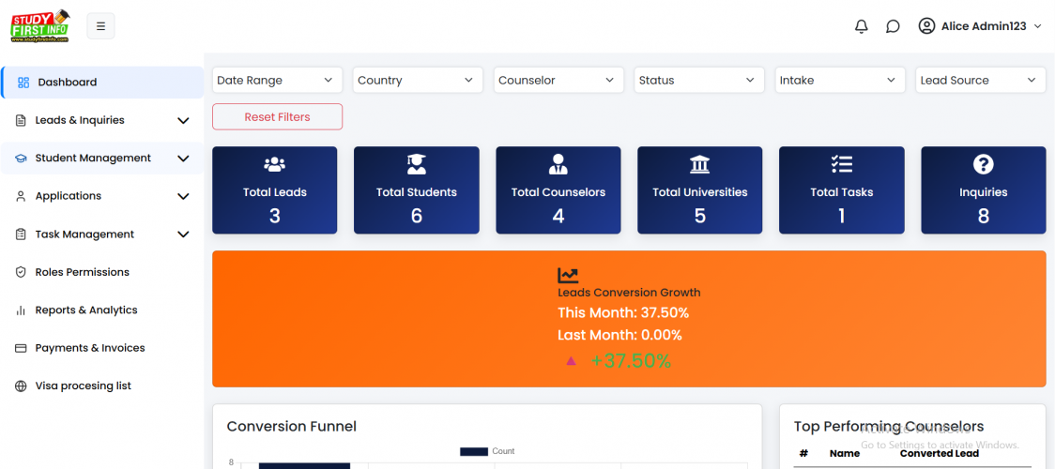Open the Date Range dropdown
1055x469 pixels.
[x=276, y=81]
